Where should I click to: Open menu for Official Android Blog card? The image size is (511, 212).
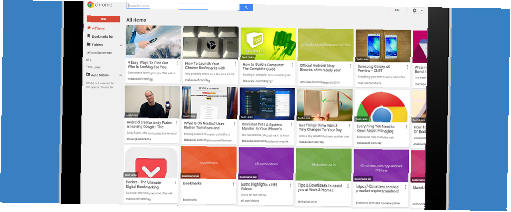tap(350, 66)
